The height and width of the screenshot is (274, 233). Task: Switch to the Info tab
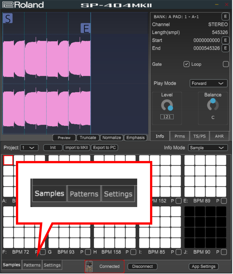160,136
